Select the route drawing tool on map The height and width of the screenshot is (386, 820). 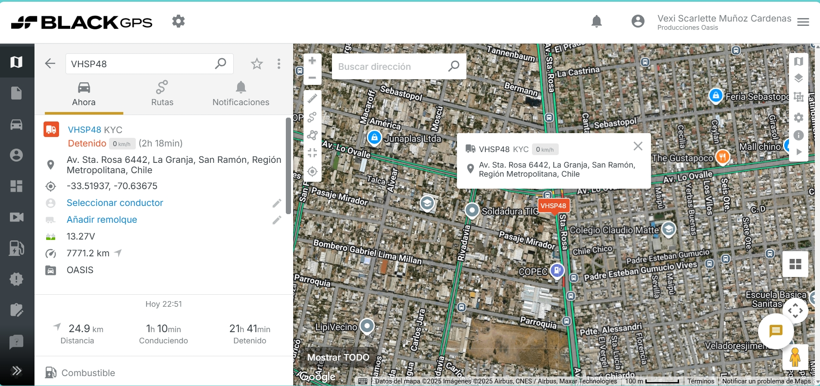[x=313, y=117]
